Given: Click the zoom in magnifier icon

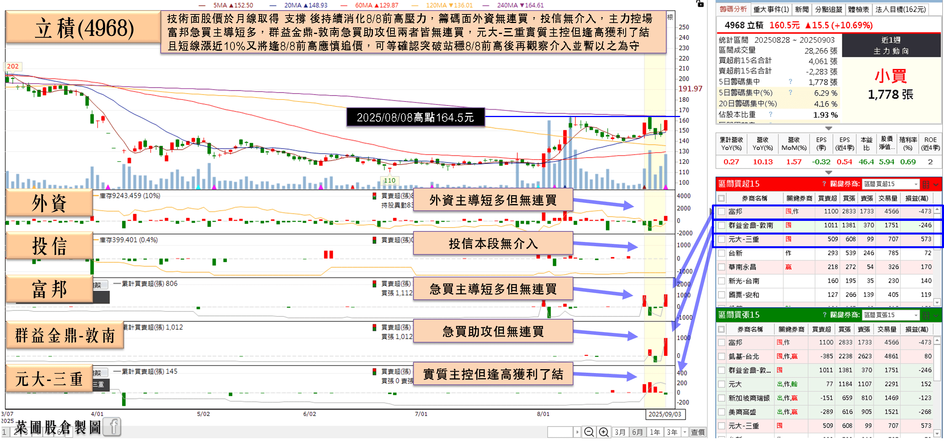Looking at the screenshot, I should pyautogui.click(x=603, y=432).
